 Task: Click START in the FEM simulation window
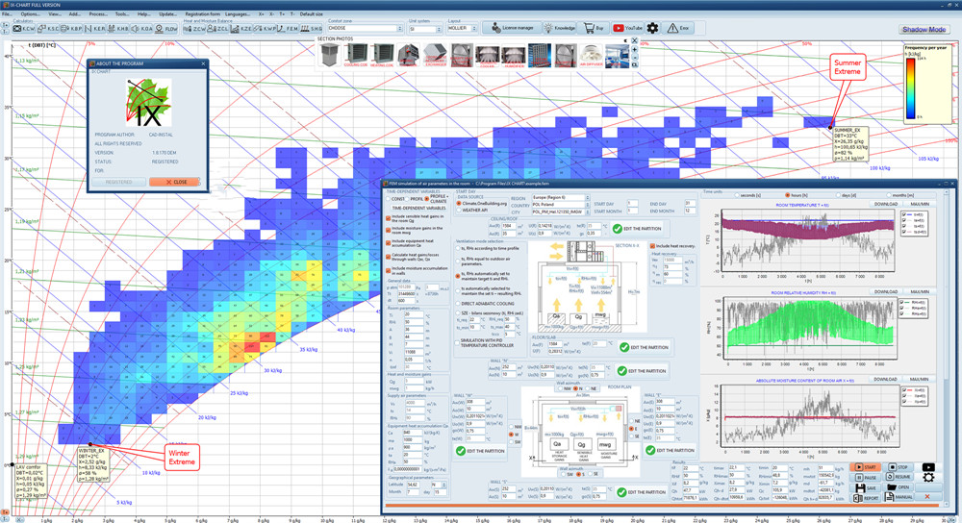[867, 467]
